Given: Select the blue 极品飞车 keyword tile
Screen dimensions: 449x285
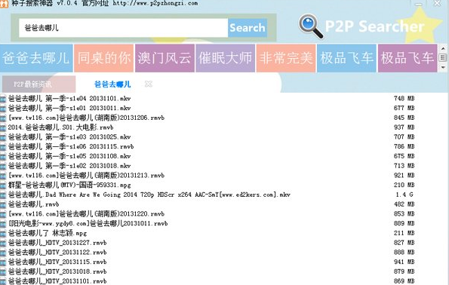Looking at the screenshot, I should click(346, 58).
